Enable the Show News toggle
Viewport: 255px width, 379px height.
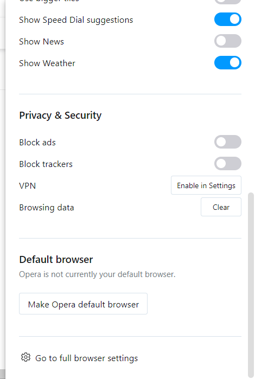click(228, 41)
